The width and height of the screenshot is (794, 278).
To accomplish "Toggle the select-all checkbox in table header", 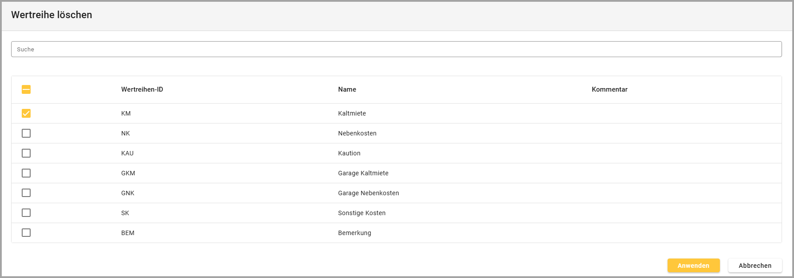I will (26, 89).
